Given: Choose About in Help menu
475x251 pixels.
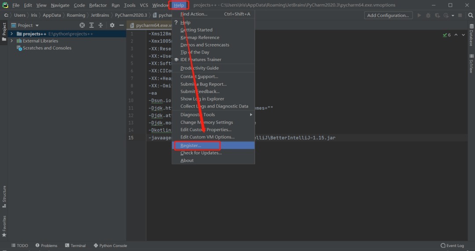Looking at the screenshot, I should coord(213,160).
